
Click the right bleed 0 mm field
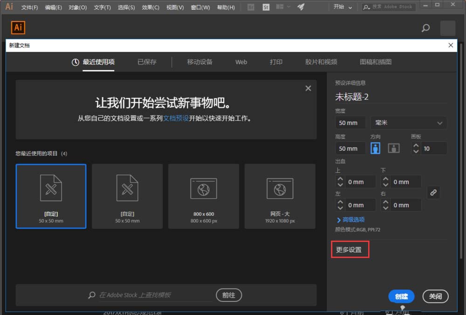405,205
